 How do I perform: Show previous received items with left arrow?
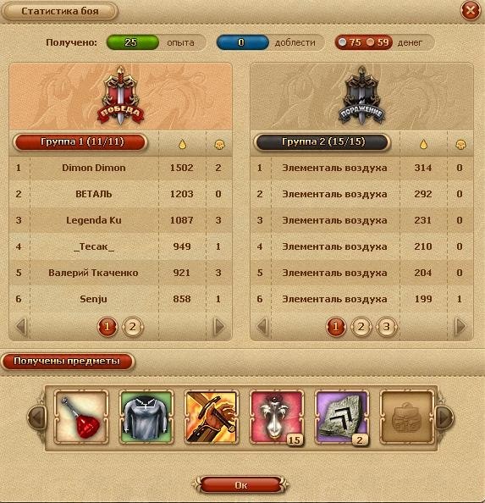point(36,417)
